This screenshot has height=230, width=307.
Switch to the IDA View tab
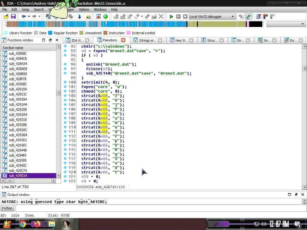tap(77, 40)
